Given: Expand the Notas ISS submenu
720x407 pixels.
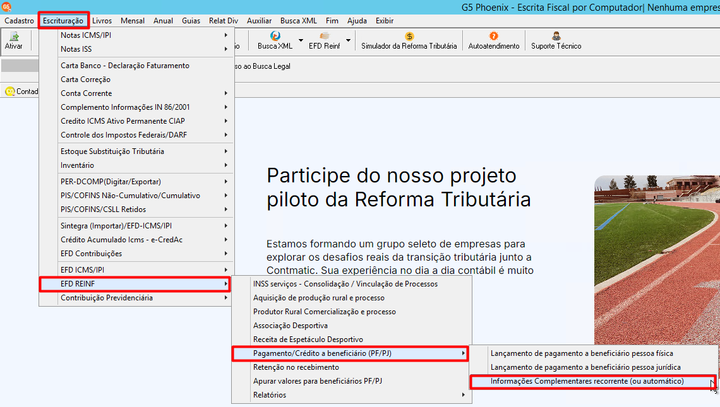Looking at the screenshot, I should pos(226,49).
